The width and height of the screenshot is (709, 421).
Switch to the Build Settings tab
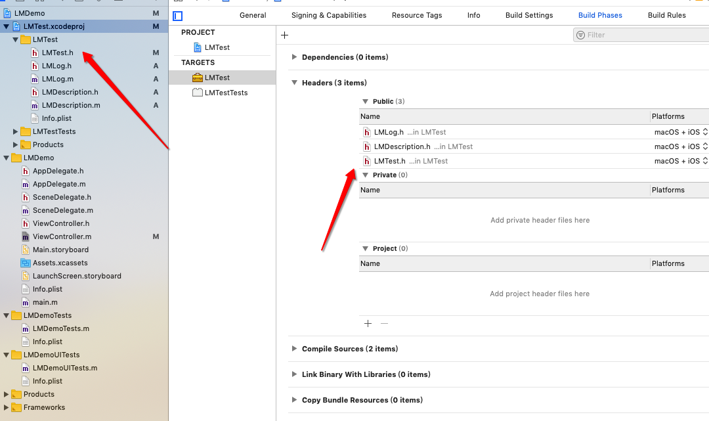tap(529, 15)
